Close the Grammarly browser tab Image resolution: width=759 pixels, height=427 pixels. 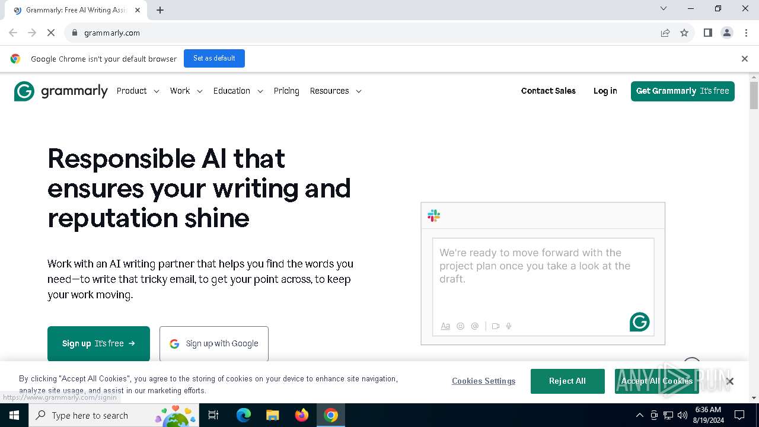pos(137,10)
